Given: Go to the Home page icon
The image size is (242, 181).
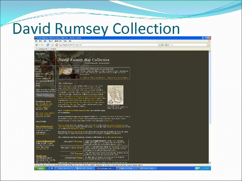Looking at the screenshot, I should [57, 45].
